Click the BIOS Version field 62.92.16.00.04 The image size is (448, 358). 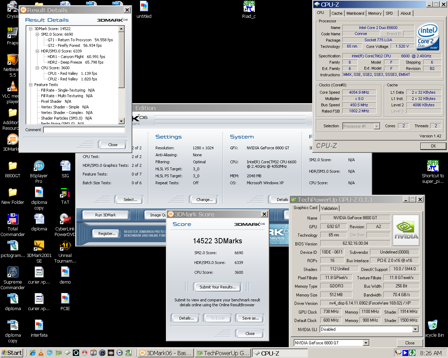tap(355, 243)
